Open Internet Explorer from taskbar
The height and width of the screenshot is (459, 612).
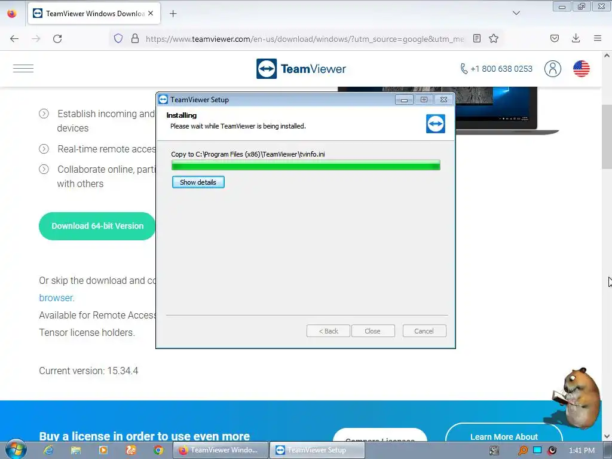[48, 450]
